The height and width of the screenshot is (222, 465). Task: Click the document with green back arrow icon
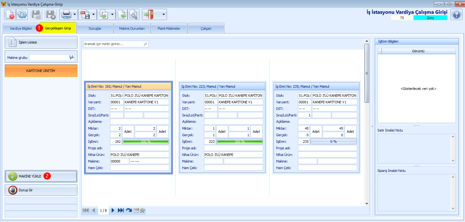122,14
